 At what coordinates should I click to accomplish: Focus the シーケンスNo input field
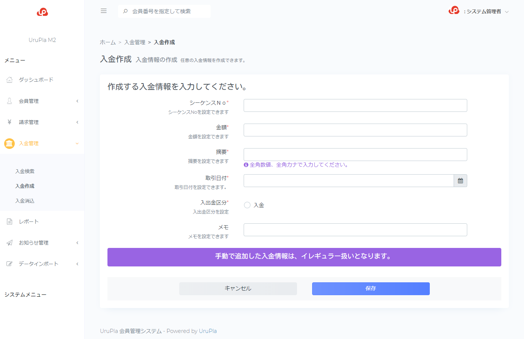click(x=355, y=105)
